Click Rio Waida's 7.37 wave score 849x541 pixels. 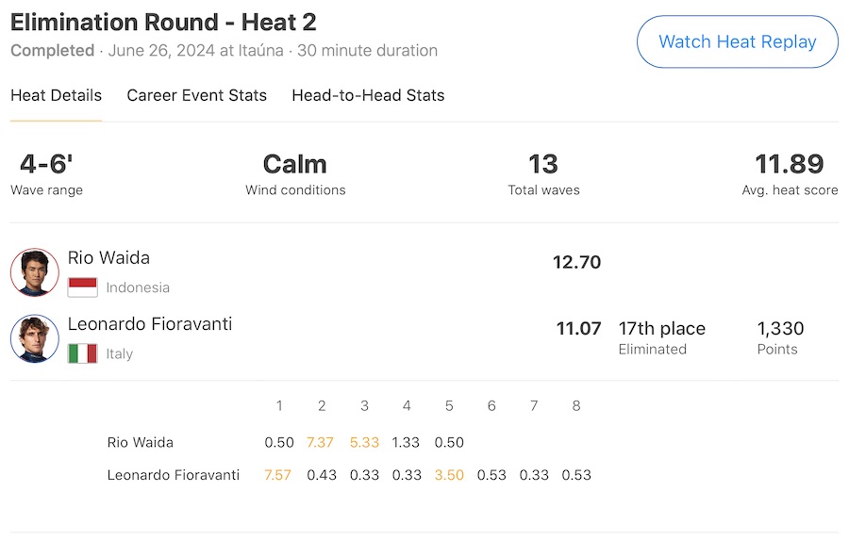322,442
